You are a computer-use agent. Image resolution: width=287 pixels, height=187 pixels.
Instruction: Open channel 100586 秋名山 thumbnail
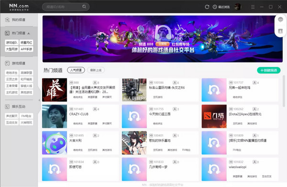(x=134, y=90)
